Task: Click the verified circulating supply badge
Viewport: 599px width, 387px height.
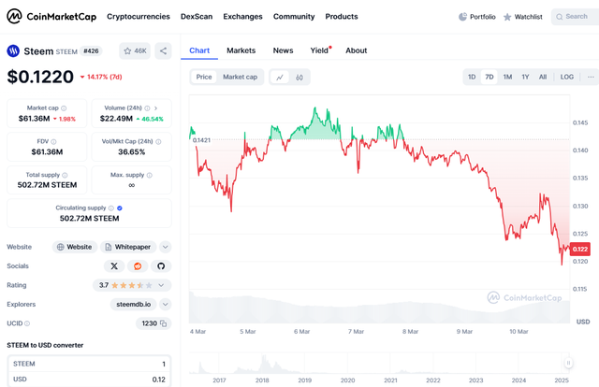Action: (120, 208)
